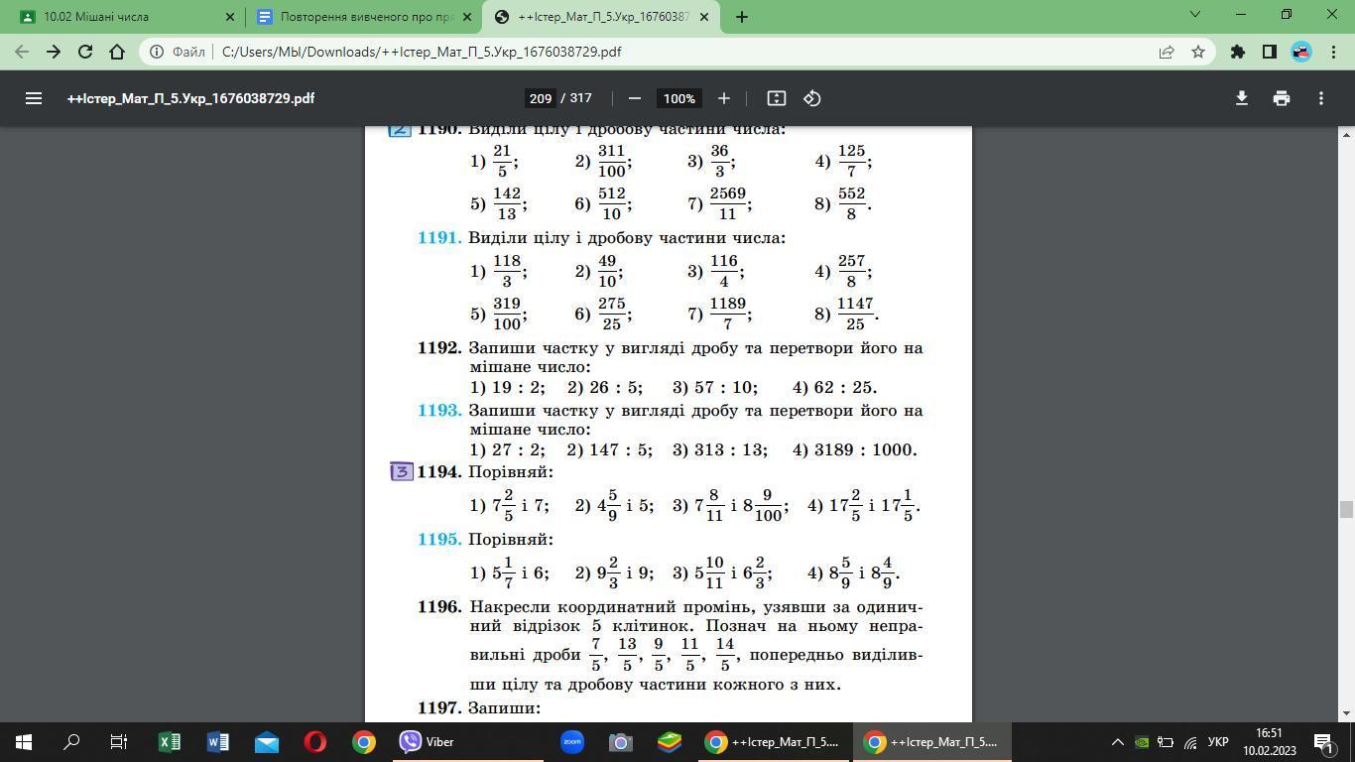Click the page total '/ 317' text
1355x762 pixels.
[x=576, y=98]
